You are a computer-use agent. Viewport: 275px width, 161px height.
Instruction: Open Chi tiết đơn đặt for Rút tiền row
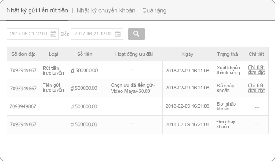point(256,70)
